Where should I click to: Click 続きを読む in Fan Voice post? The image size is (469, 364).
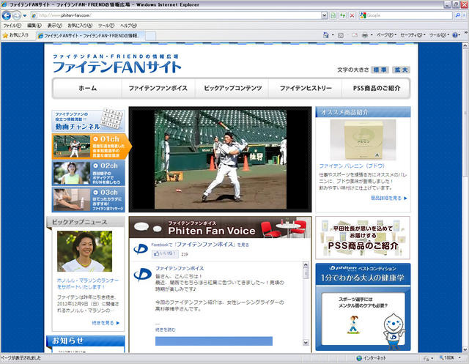166,330
